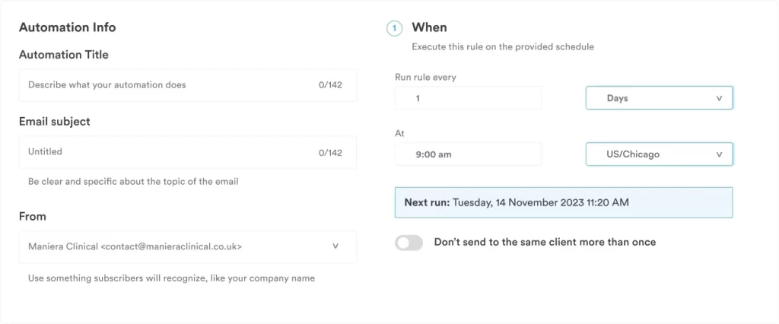The image size is (779, 324).
Task: Click the 9:00 am time field
Action: coord(468,154)
